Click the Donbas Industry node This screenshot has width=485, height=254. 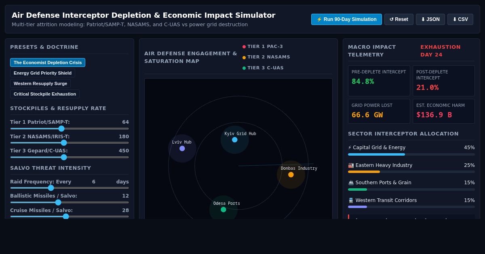click(x=291, y=175)
